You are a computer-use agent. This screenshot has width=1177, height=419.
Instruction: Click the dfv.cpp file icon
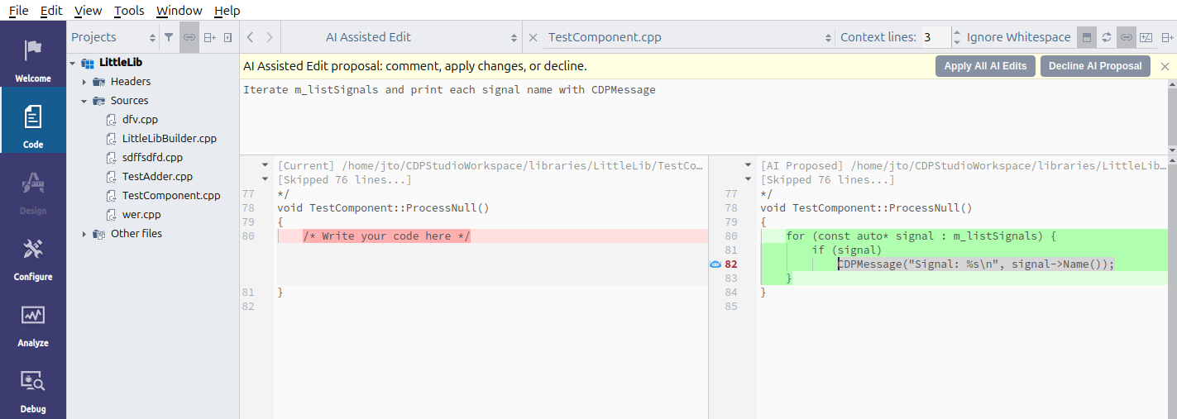pyautogui.click(x=112, y=120)
